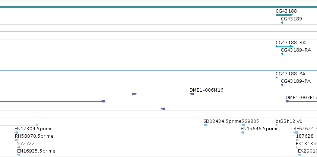This screenshot has height=157, width=317.
Task: Select the CG43189 gene arrow glyph
Action: click(282, 23)
